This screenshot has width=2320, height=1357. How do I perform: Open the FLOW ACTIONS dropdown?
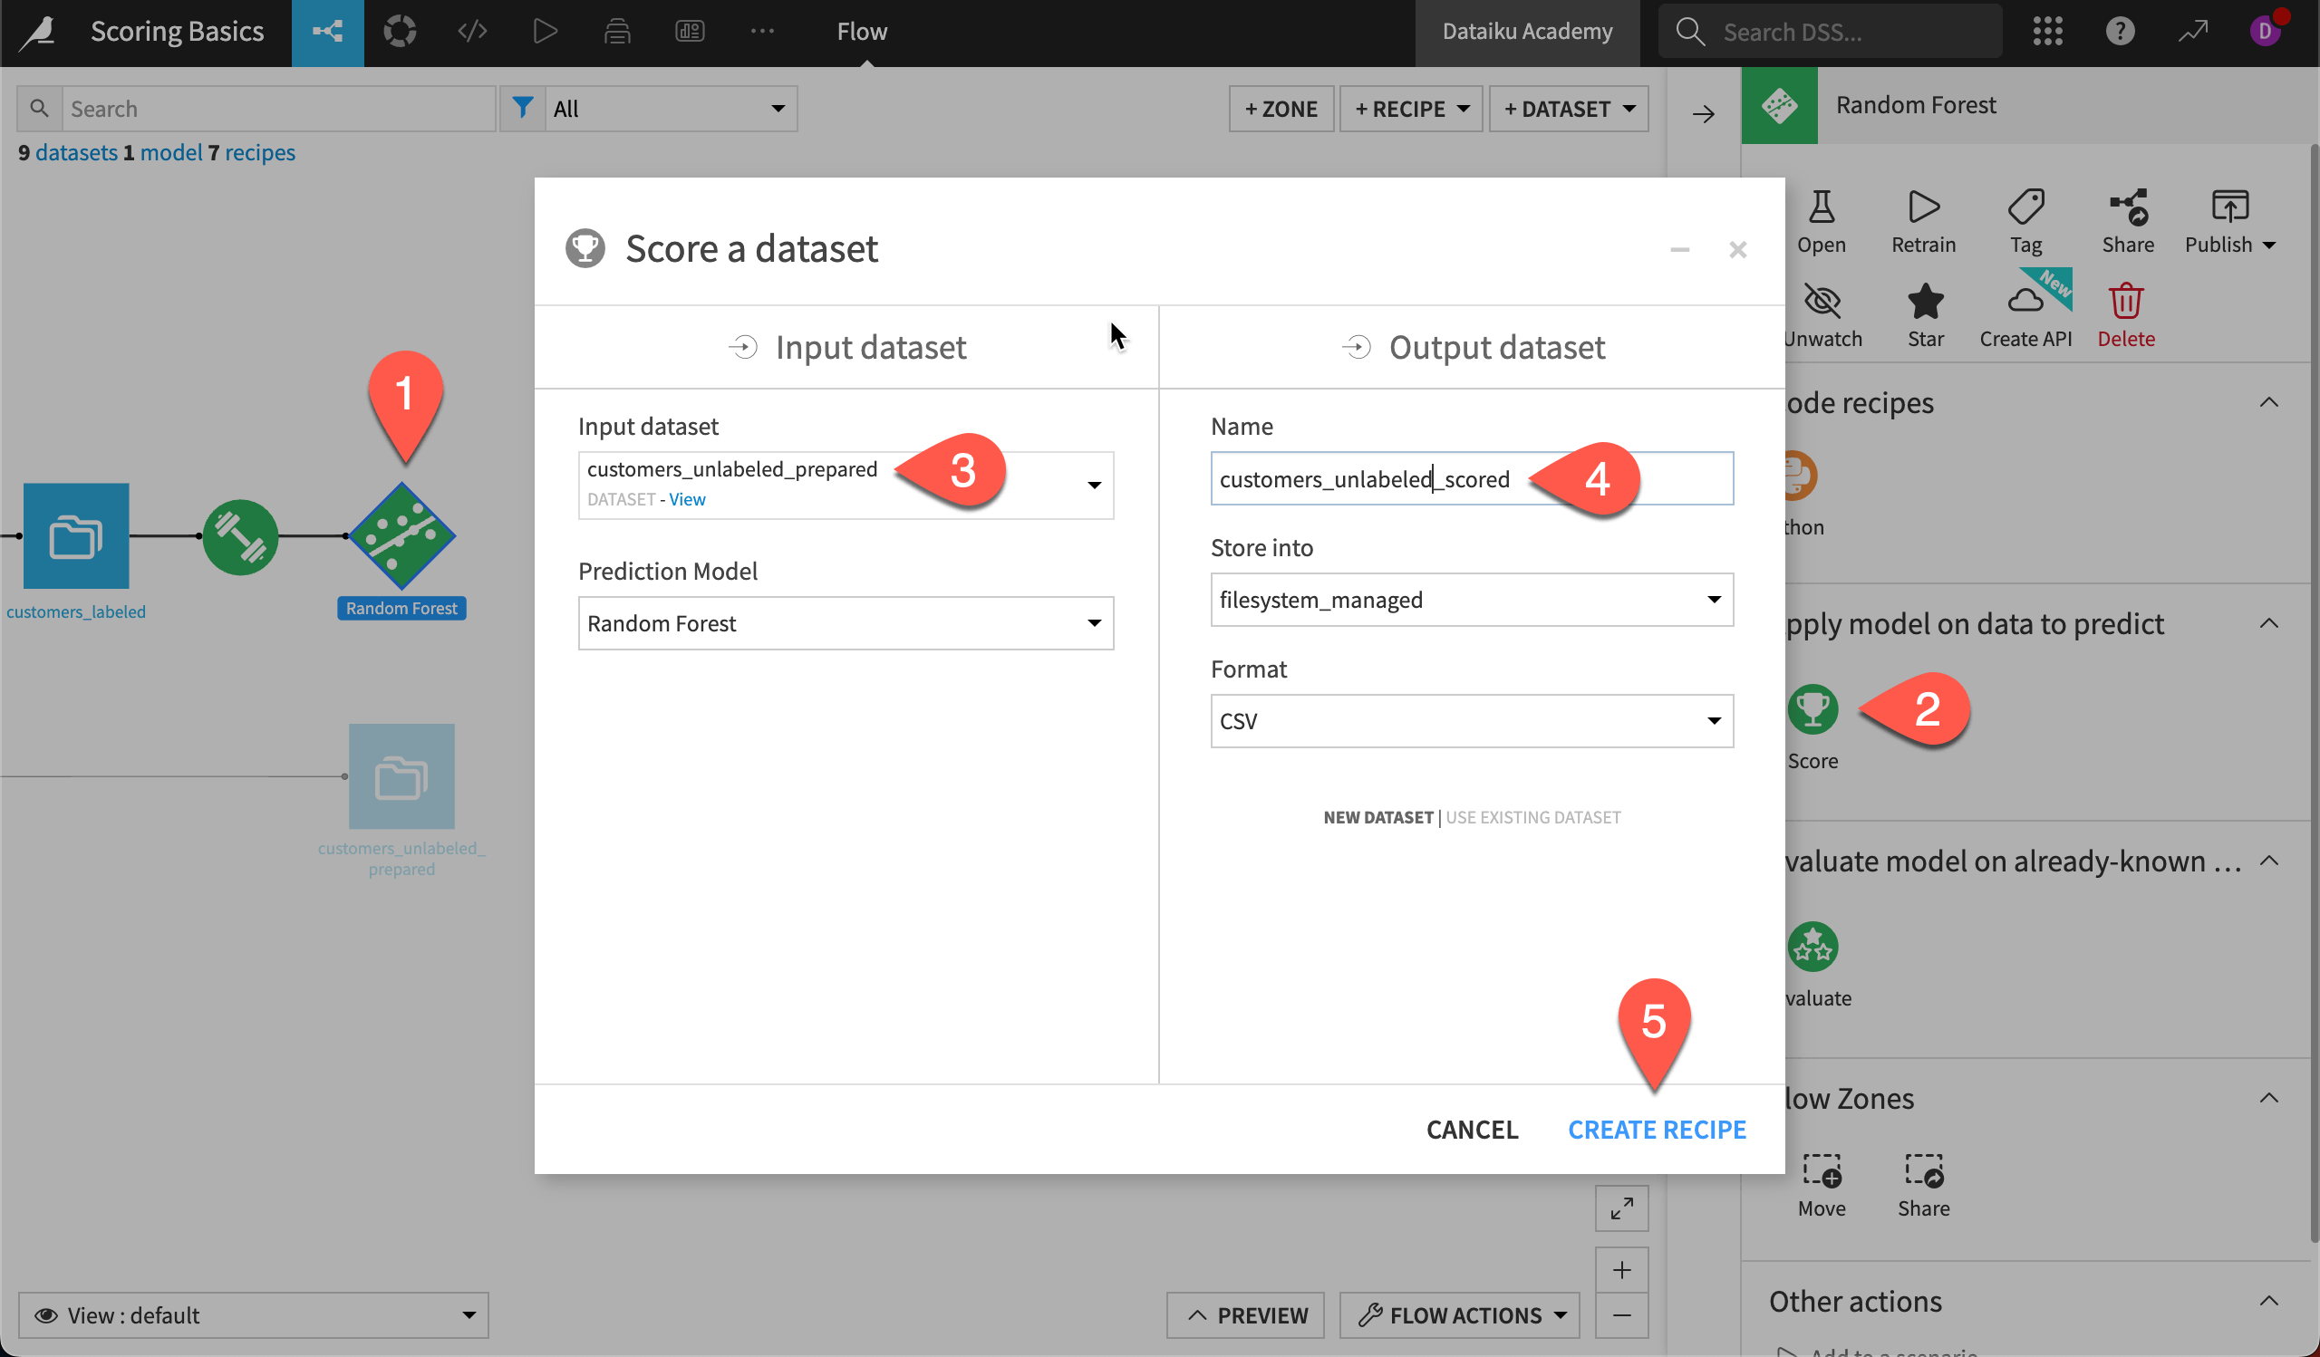tap(1459, 1314)
